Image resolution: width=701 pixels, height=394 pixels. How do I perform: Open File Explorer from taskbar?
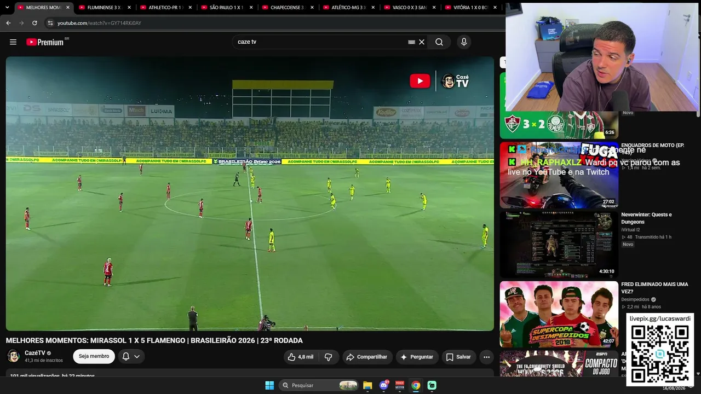(x=367, y=385)
